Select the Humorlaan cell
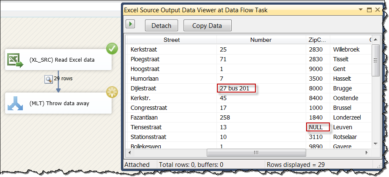This screenshot has width=389, height=177. point(172,79)
